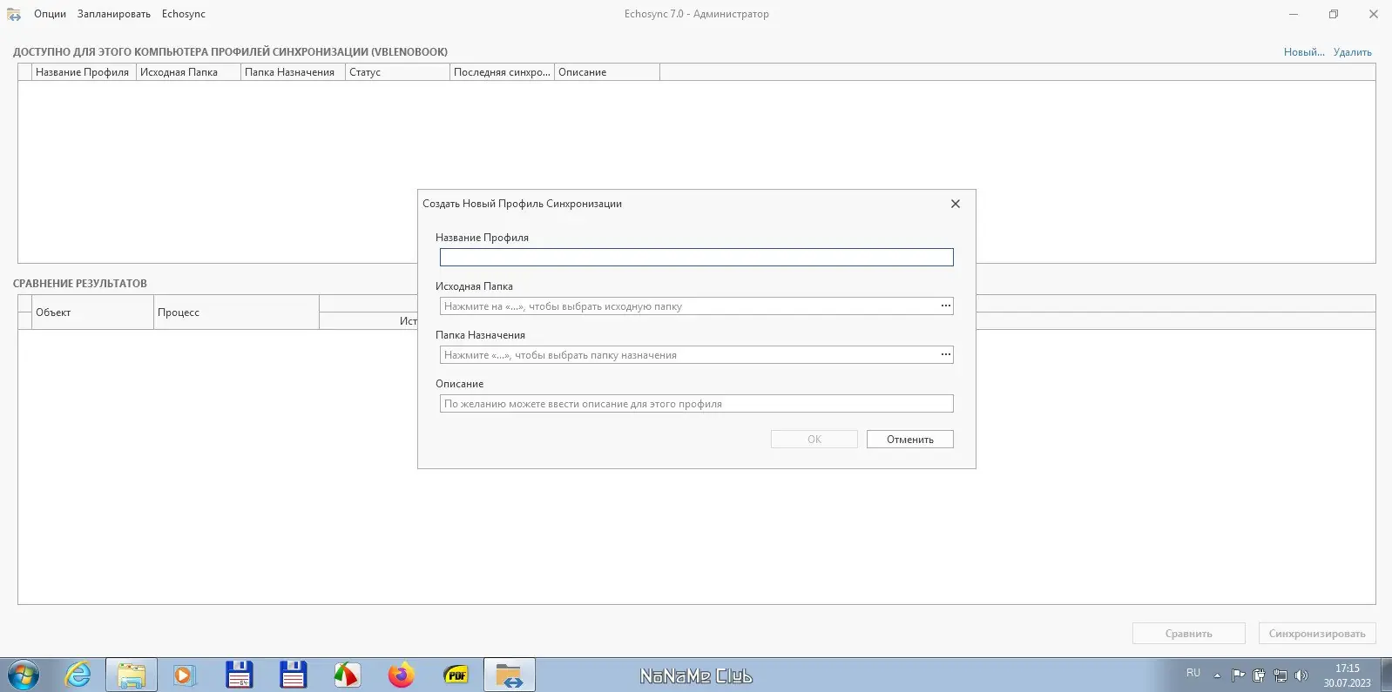Click the Сравнить button

tap(1189, 634)
